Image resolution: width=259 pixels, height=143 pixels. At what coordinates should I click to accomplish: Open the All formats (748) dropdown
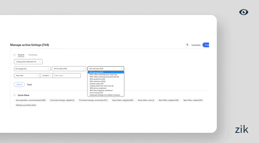pos(69,69)
